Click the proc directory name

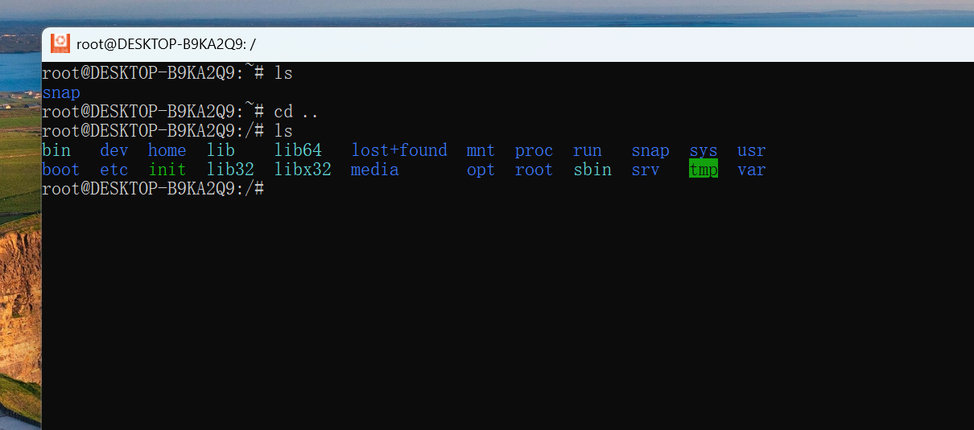(534, 150)
